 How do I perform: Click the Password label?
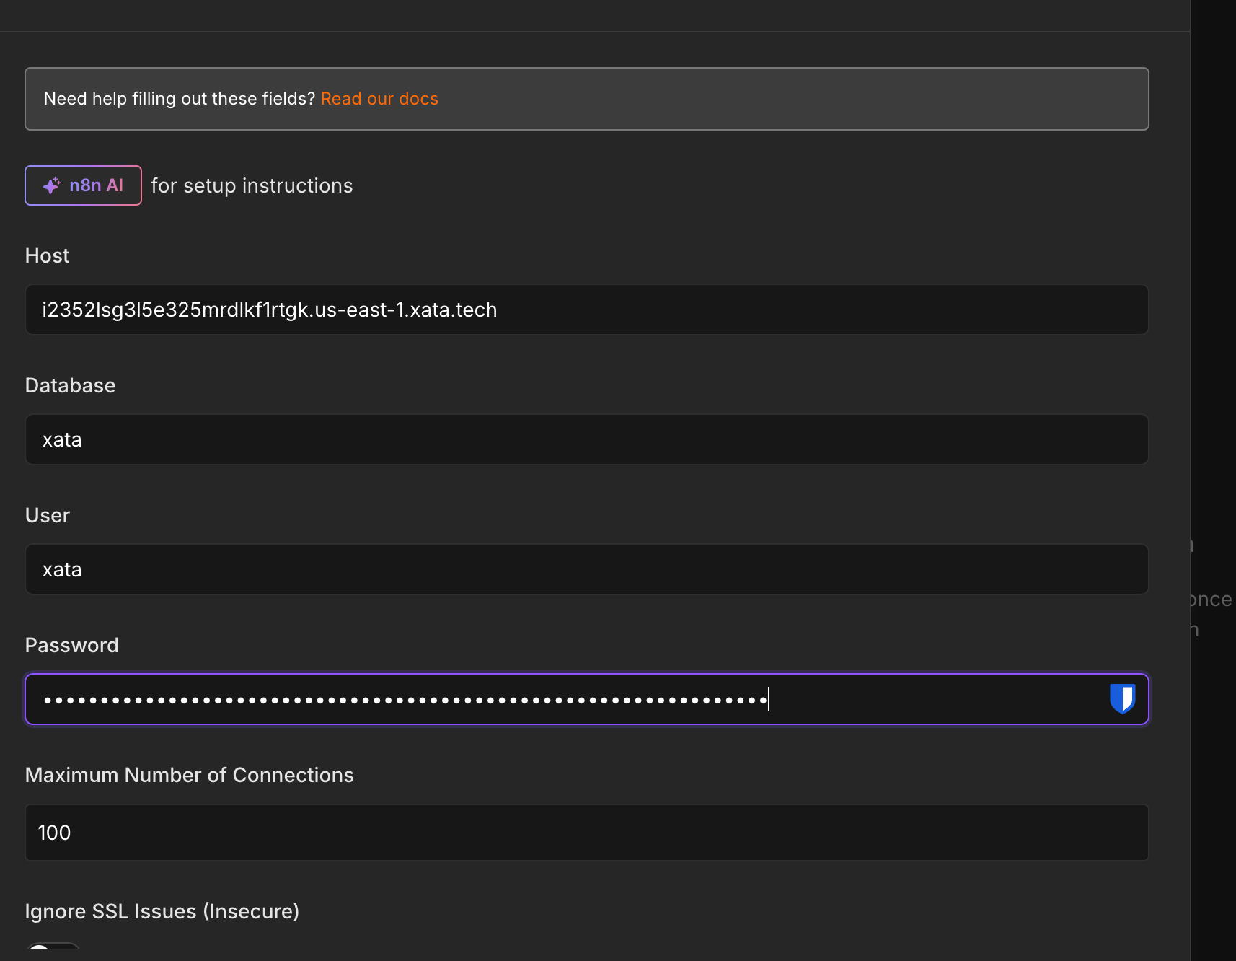[72, 645]
